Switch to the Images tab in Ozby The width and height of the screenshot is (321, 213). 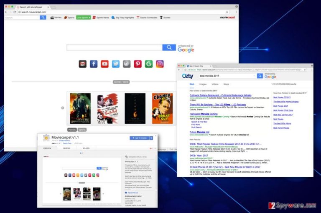203,84
